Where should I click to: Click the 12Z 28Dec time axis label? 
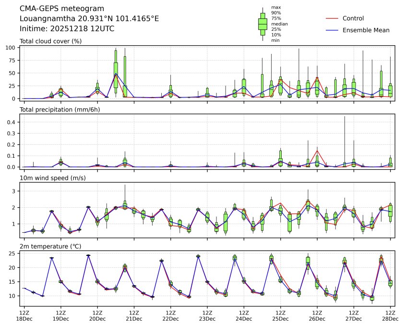(390, 315)
